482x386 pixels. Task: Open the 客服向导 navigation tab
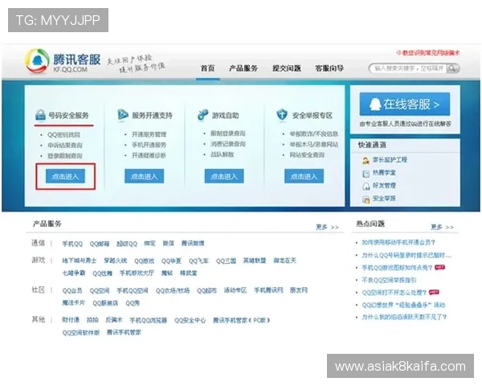point(329,68)
